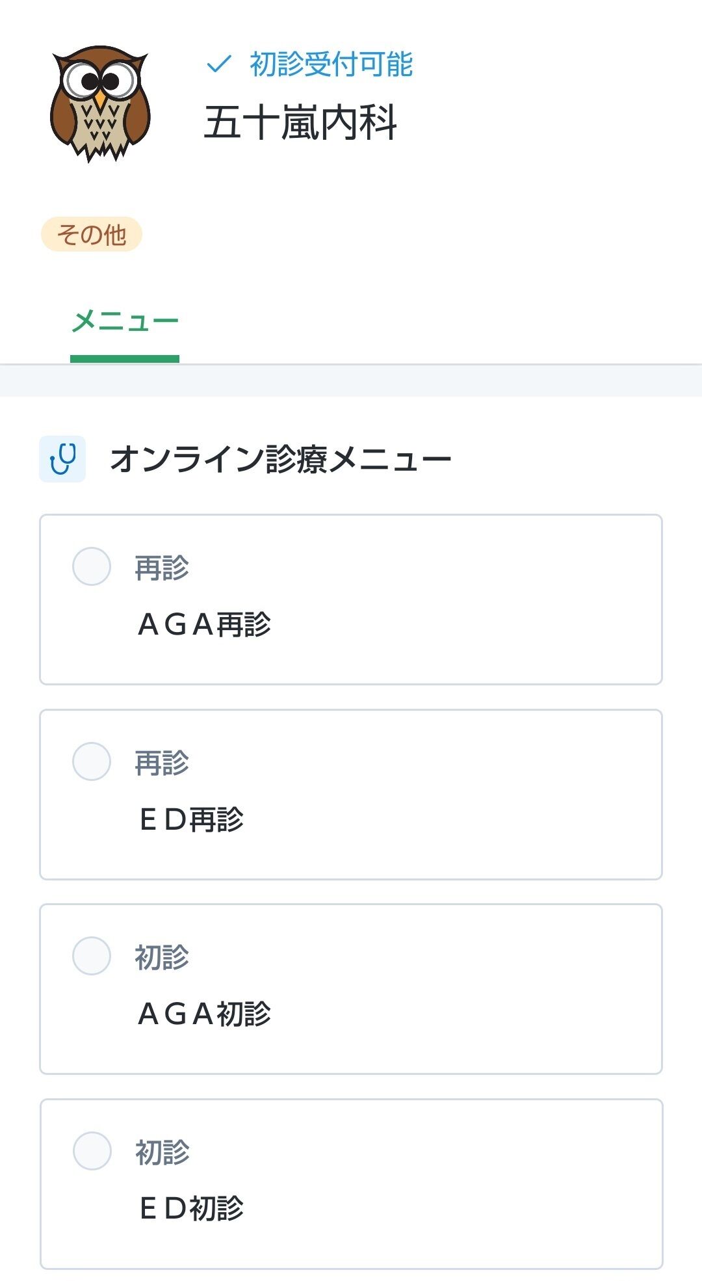Screen dimensions: 702x1281
Task: Tap the AGA初診 menu card text
Action: click(205, 1014)
